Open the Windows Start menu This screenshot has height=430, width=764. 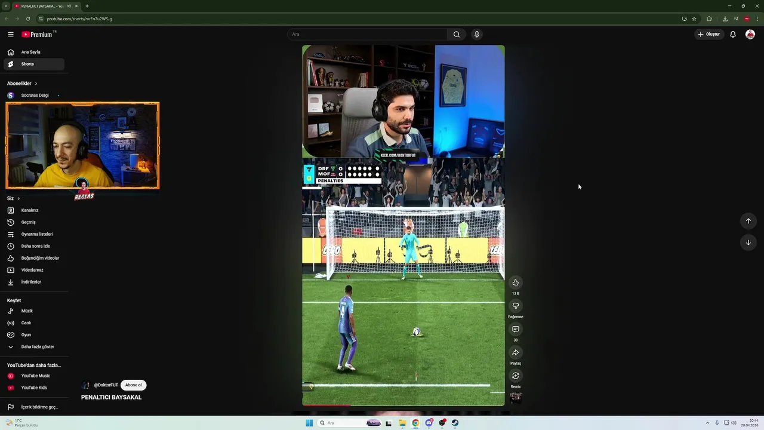[309, 423]
